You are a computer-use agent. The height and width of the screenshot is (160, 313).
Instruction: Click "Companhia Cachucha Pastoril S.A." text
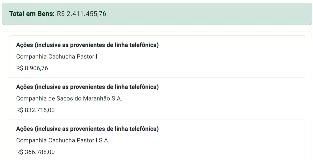(x=63, y=140)
